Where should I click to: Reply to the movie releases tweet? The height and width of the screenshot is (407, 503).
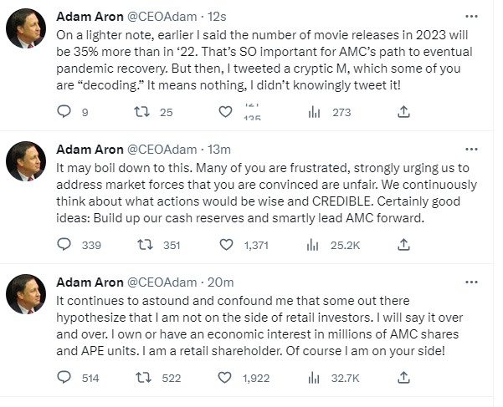[x=64, y=111]
